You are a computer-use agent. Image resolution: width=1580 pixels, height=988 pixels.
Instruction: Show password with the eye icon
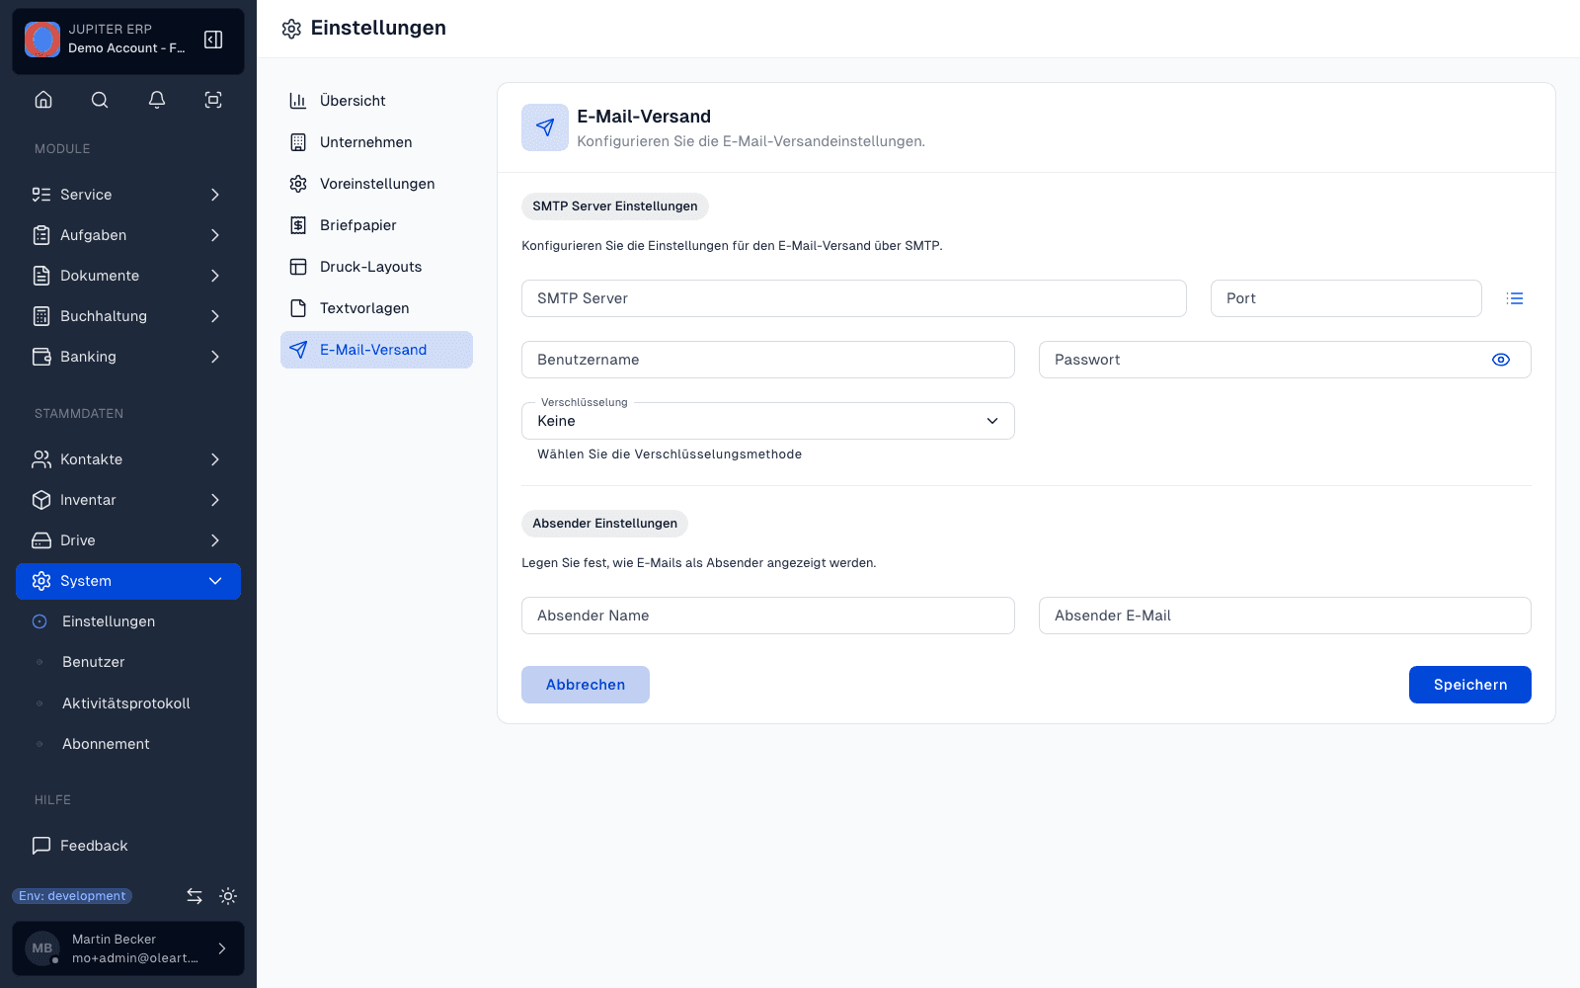(x=1501, y=360)
